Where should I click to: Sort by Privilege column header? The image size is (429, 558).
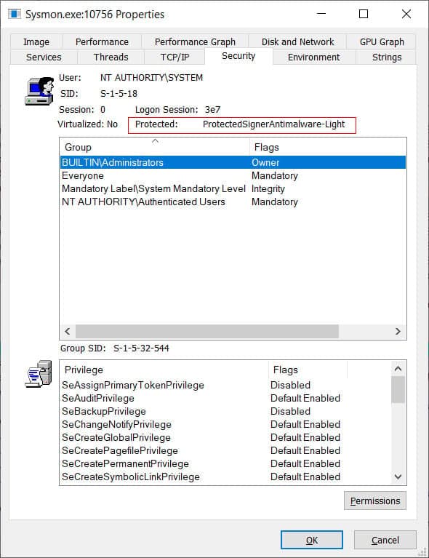coord(164,370)
